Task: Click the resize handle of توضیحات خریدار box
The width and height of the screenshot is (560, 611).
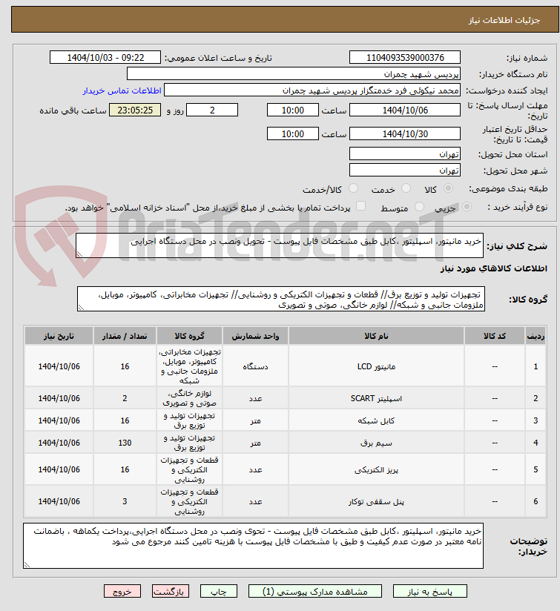Action: point(27,564)
